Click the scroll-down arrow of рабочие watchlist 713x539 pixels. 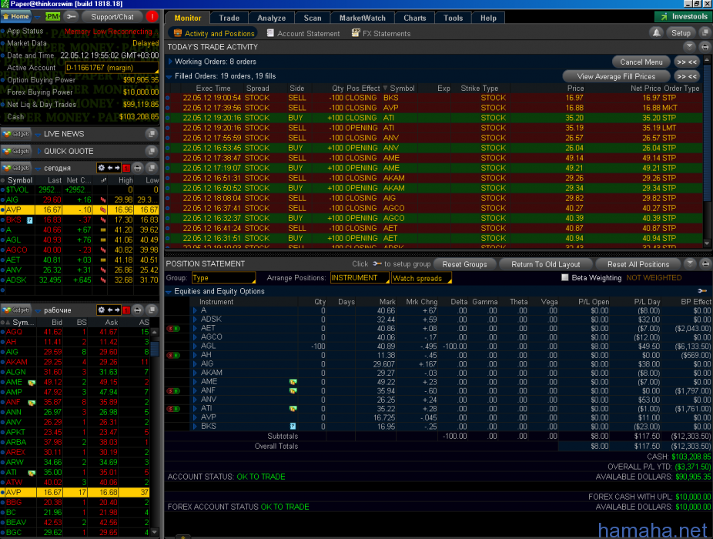(155, 532)
